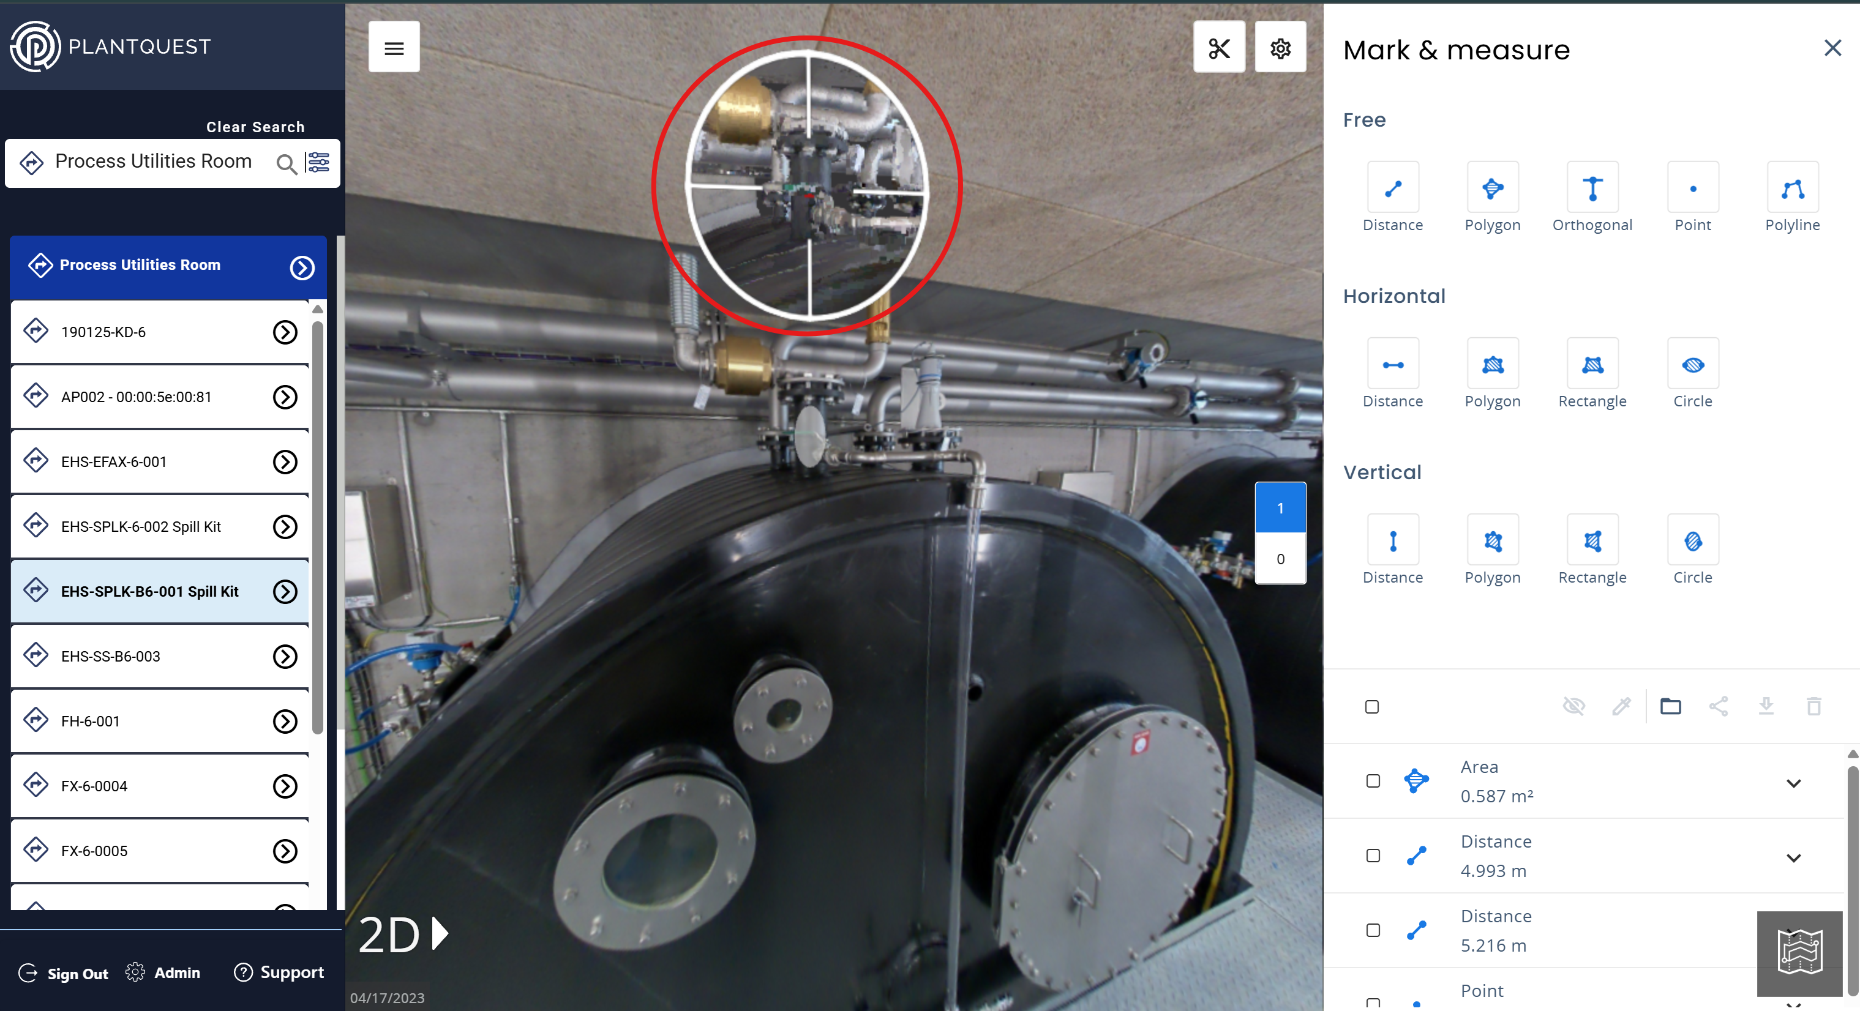
Task: Open the scissors clipping tool
Action: tap(1219, 48)
